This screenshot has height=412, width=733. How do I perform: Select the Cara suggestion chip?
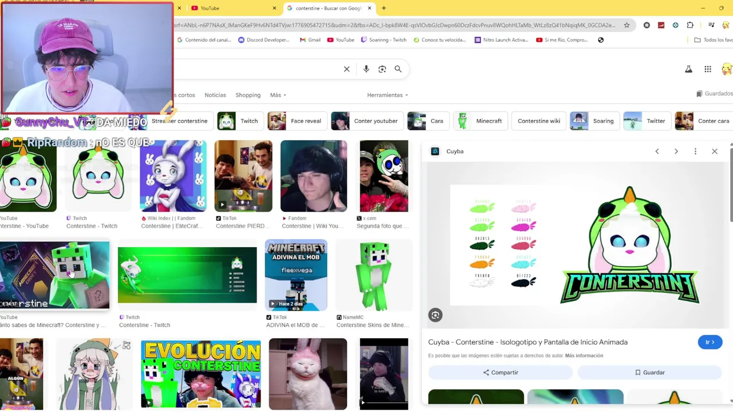tap(428, 121)
